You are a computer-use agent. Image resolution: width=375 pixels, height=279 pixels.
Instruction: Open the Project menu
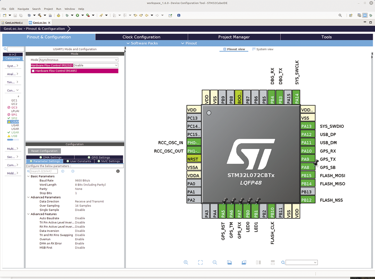[48, 9]
